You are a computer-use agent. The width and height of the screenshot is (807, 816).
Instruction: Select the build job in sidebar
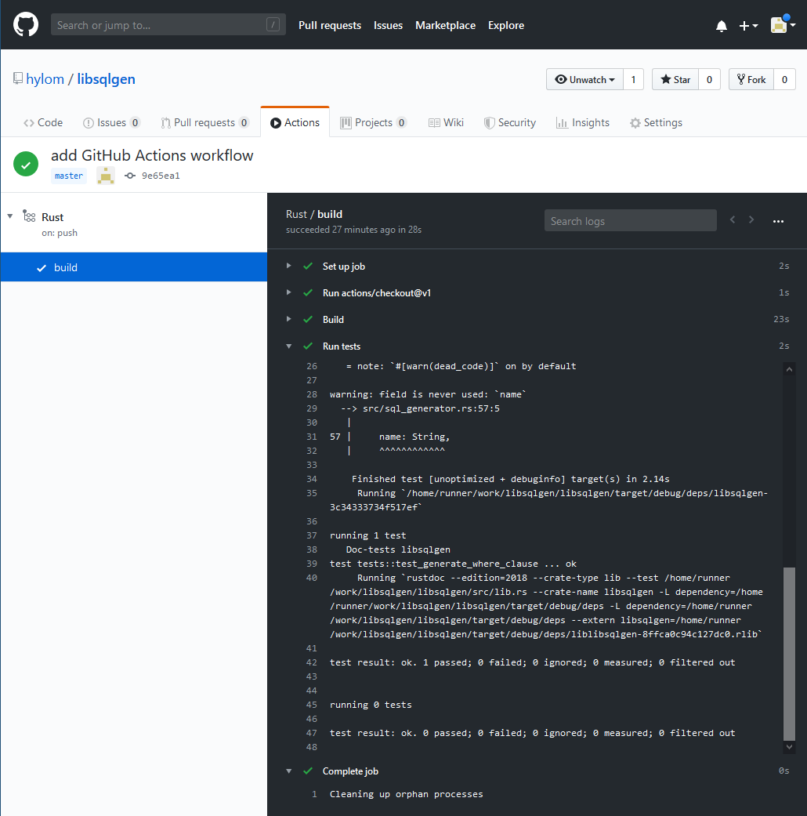(x=134, y=267)
